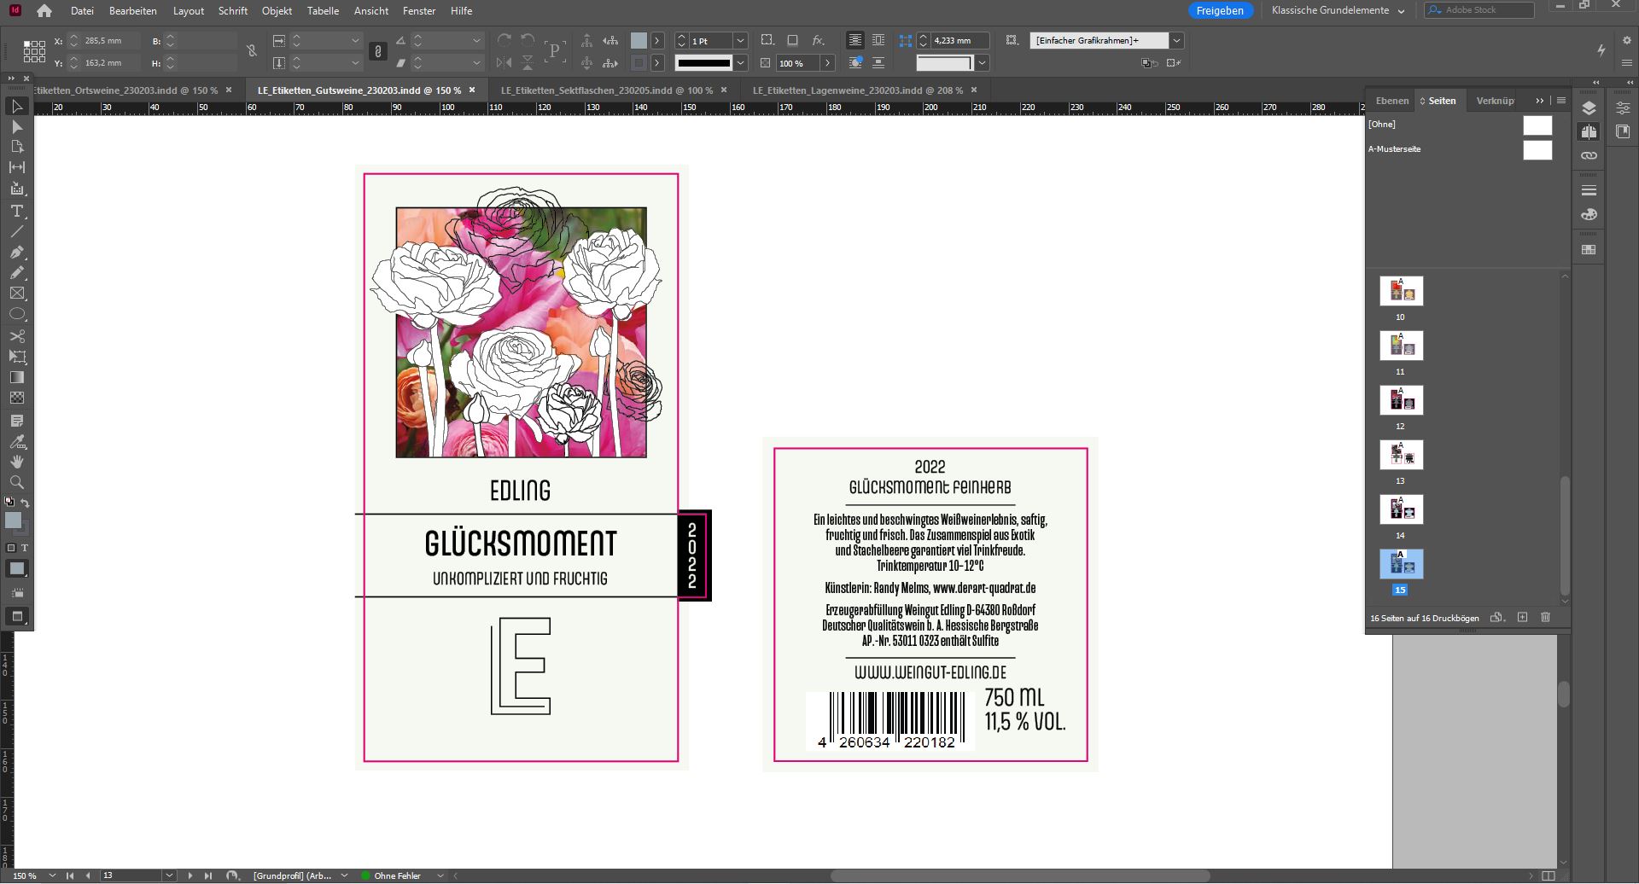Select the Hand tool

(16, 462)
